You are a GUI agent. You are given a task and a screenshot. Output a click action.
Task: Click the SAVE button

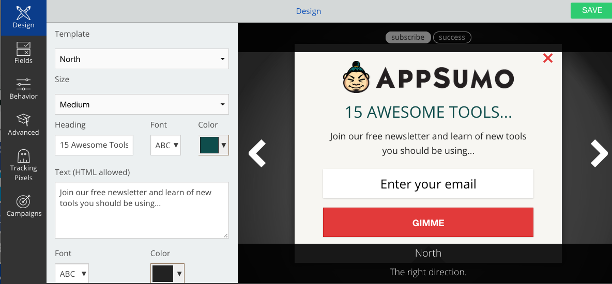tap(592, 10)
